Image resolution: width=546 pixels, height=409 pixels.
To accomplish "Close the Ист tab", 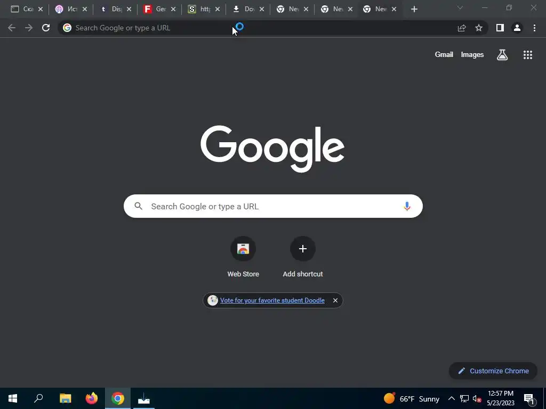I will pos(85,10).
